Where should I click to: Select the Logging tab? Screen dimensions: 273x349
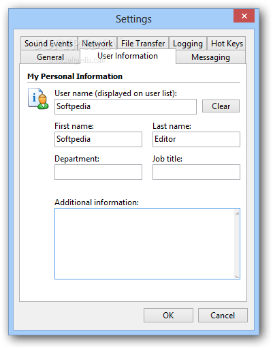click(188, 44)
